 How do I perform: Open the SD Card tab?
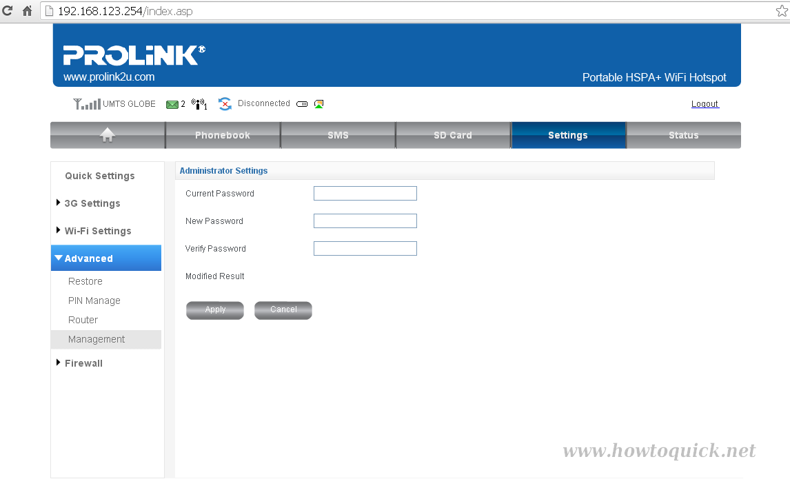point(453,134)
